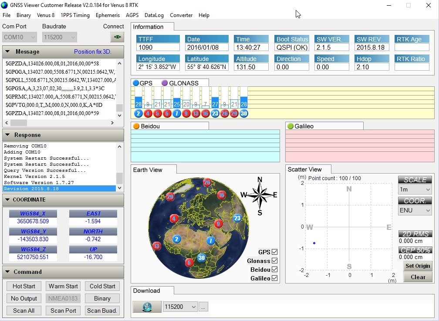Toggle the Glonass checkbox

274,261
